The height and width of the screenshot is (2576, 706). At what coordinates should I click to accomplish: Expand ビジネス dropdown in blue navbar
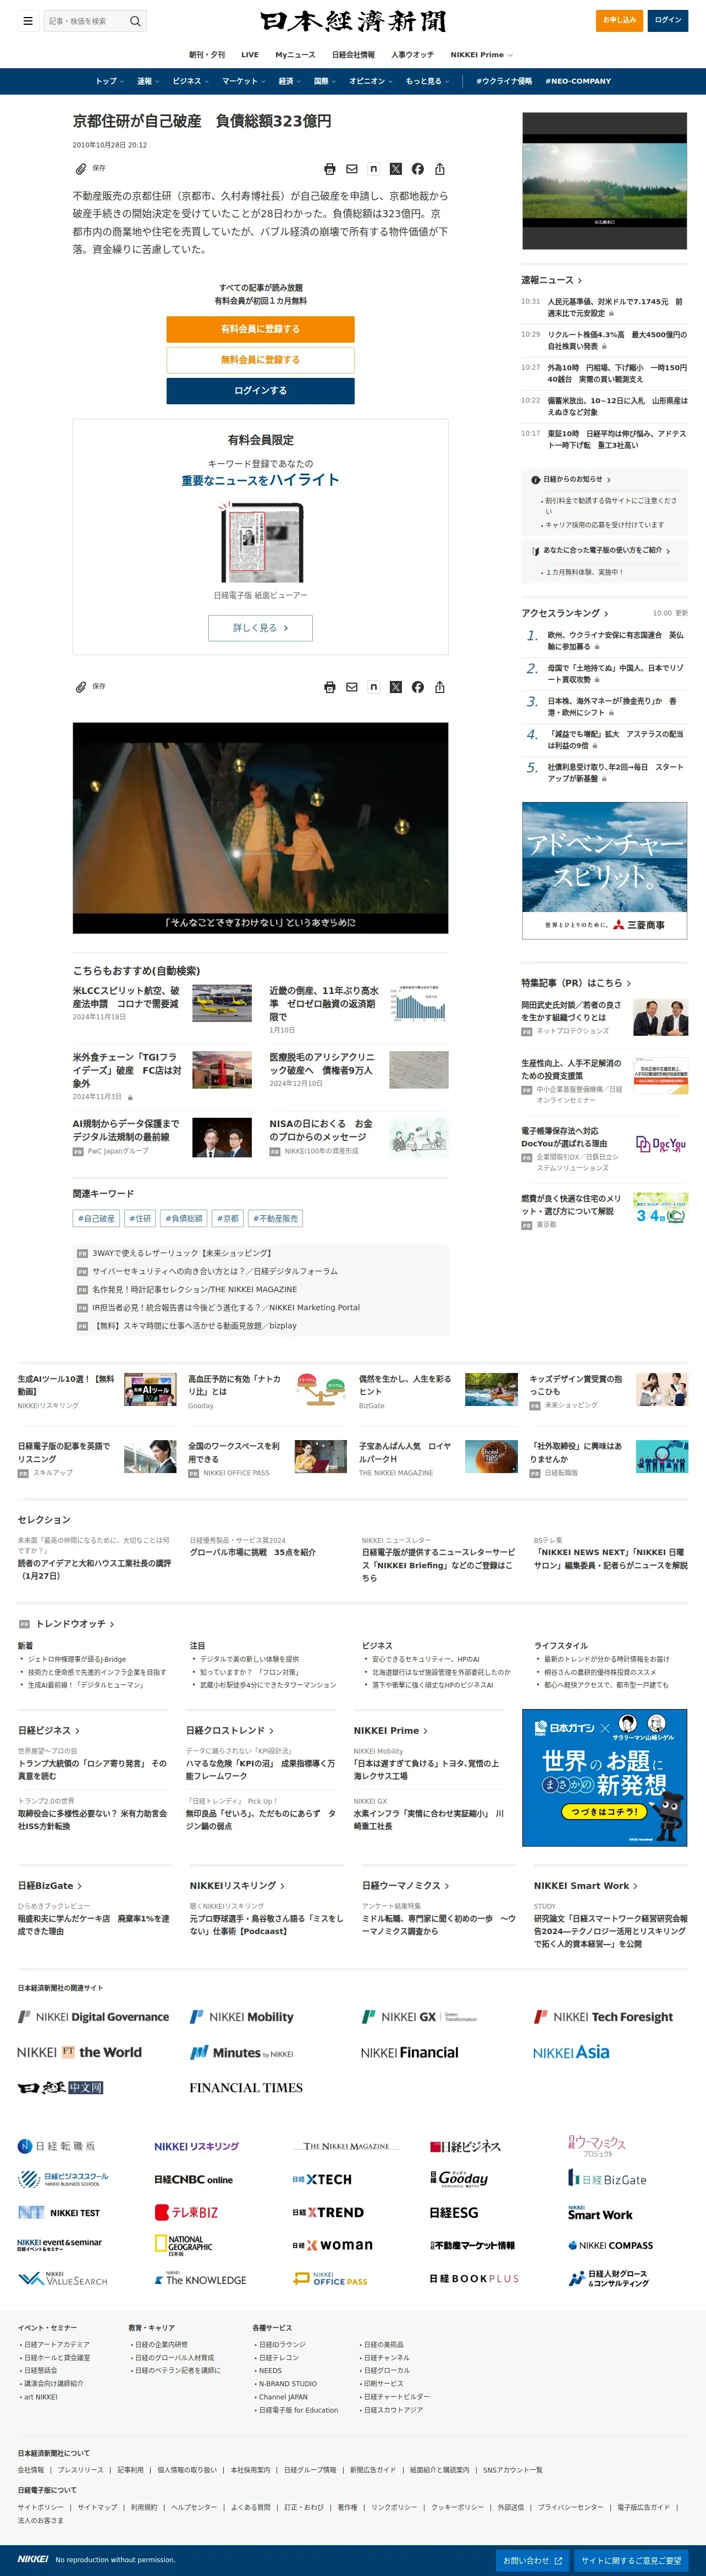click(x=190, y=81)
